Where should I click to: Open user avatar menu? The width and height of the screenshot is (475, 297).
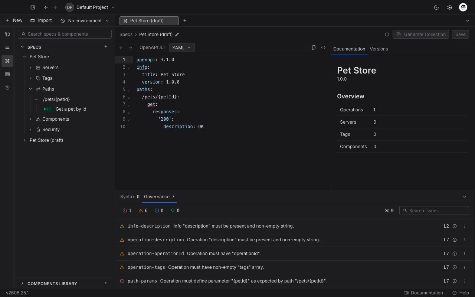[463, 7]
